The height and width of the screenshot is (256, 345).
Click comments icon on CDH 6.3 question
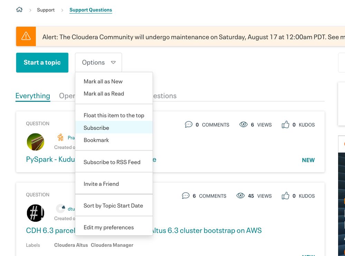pyautogui.click(x=185, y=196)
